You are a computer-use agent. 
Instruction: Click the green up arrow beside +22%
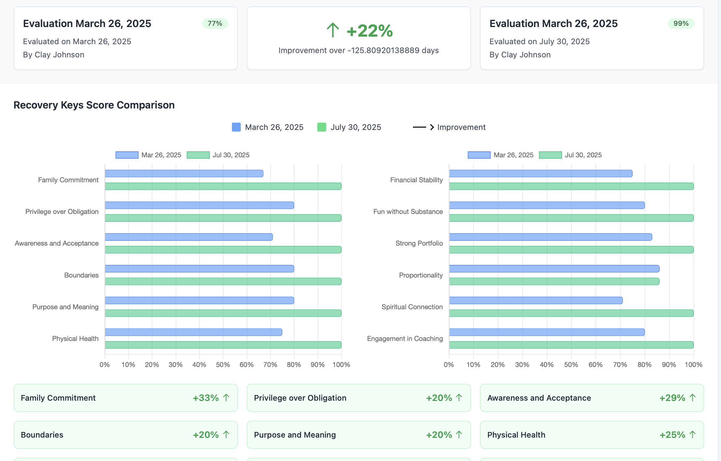(x=333, y=30)
